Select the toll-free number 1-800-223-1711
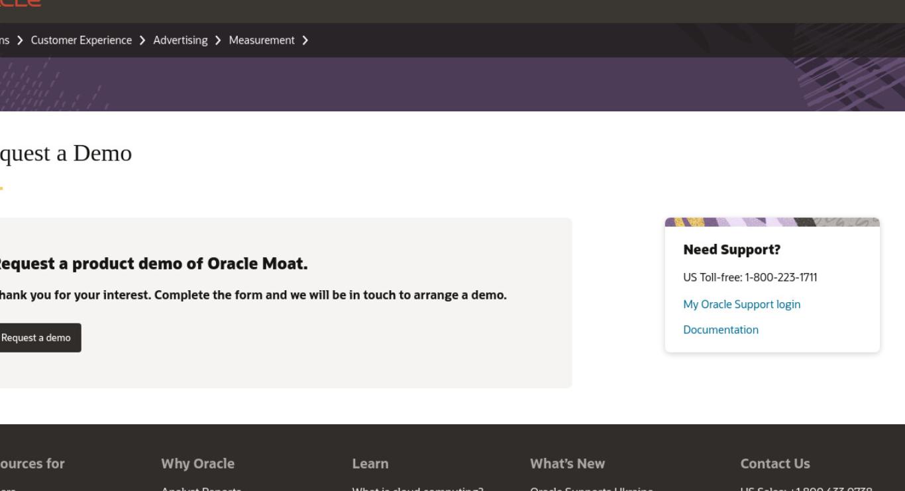905x491 pixels. pyautogui.click(x=781, y=278)
